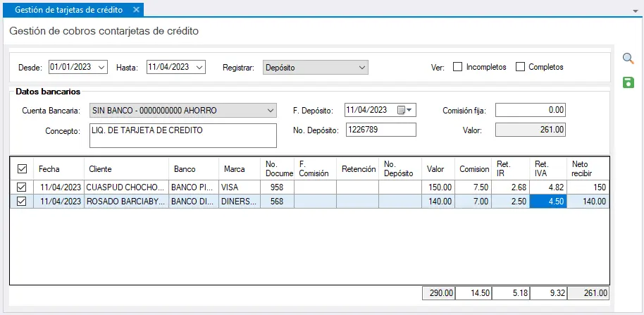Click the Cliente column header
This screenshot has height=315, width=644.
point(127,169)
